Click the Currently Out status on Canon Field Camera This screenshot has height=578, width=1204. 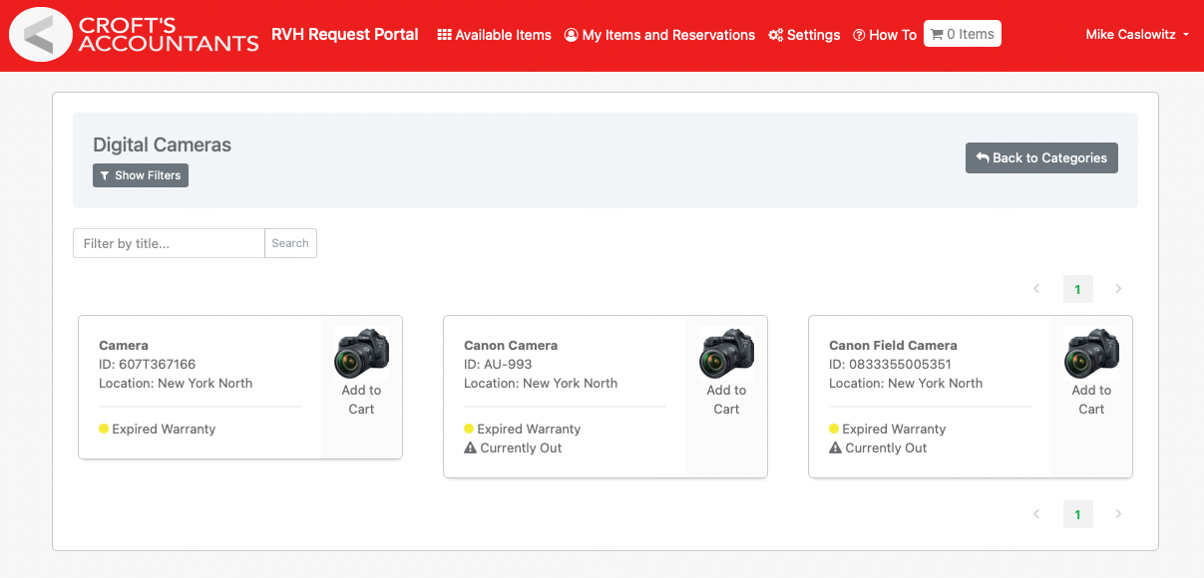887,447
